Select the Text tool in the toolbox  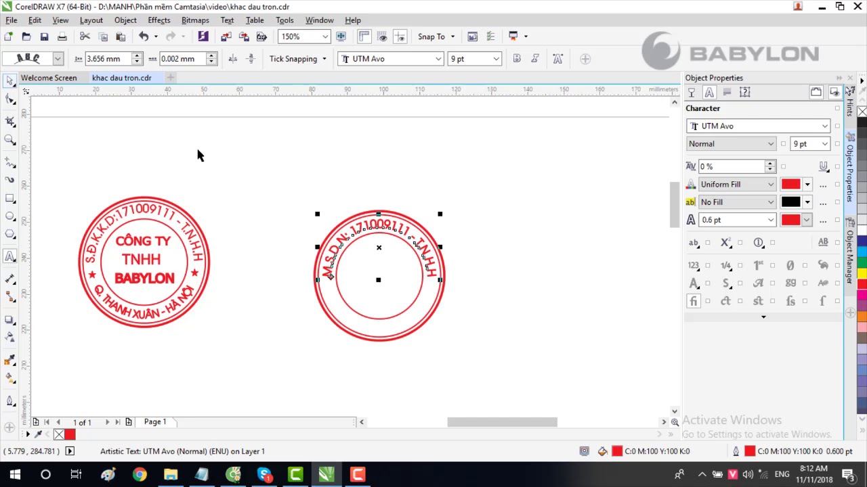click(x=9, y=256)
